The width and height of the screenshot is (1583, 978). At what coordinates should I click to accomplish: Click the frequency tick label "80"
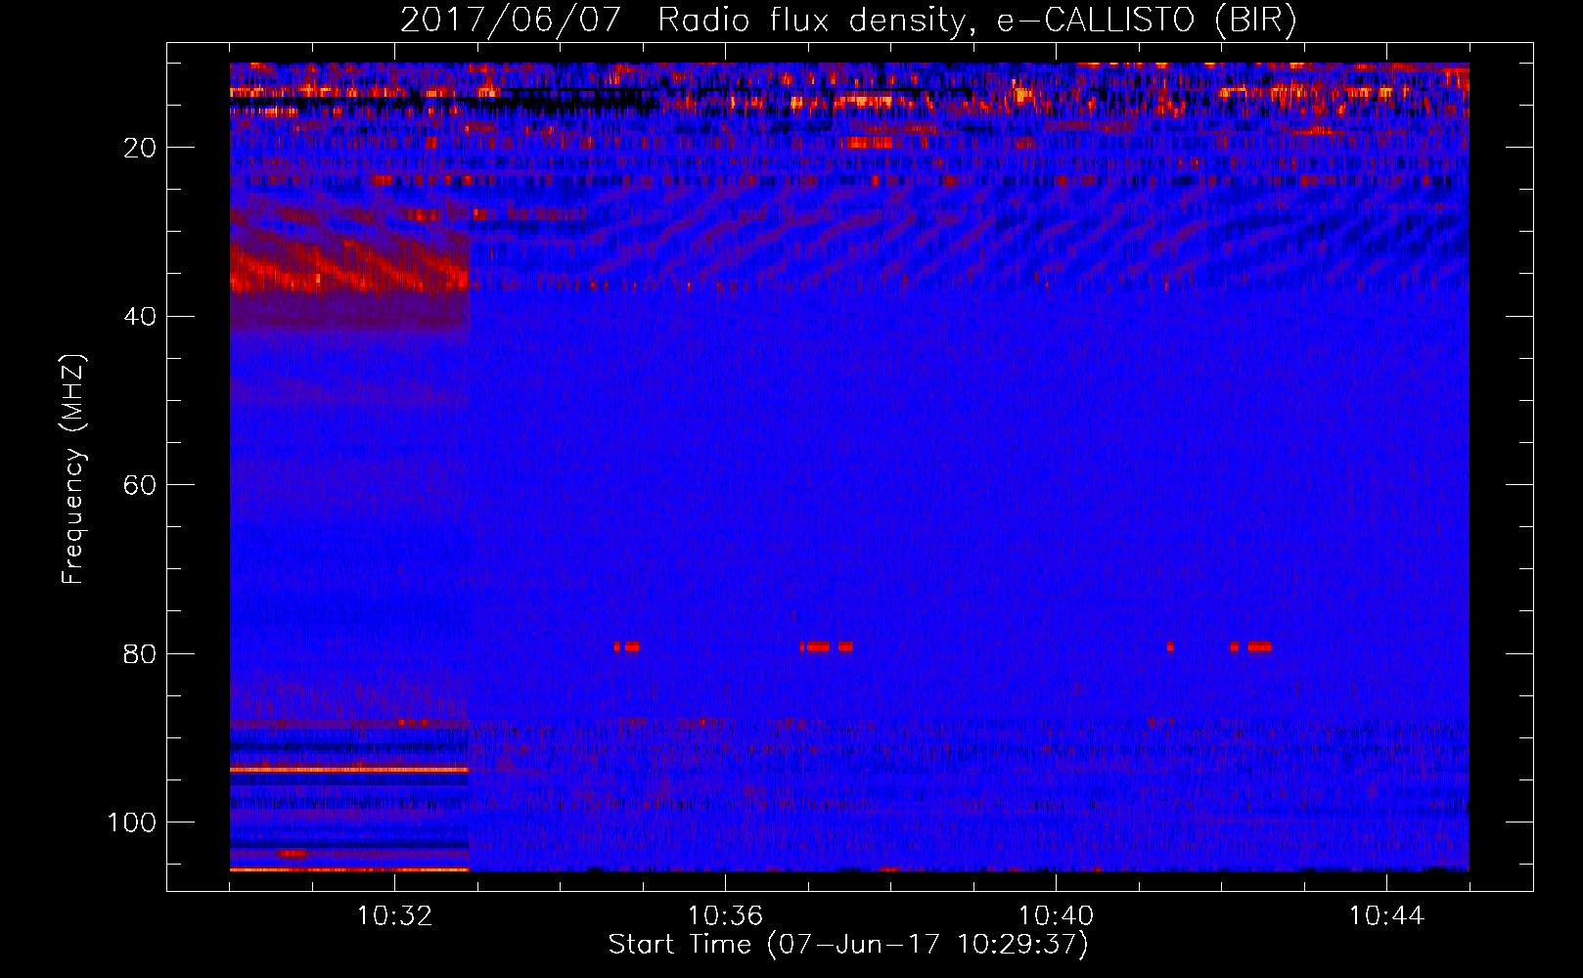coord(140,654)
